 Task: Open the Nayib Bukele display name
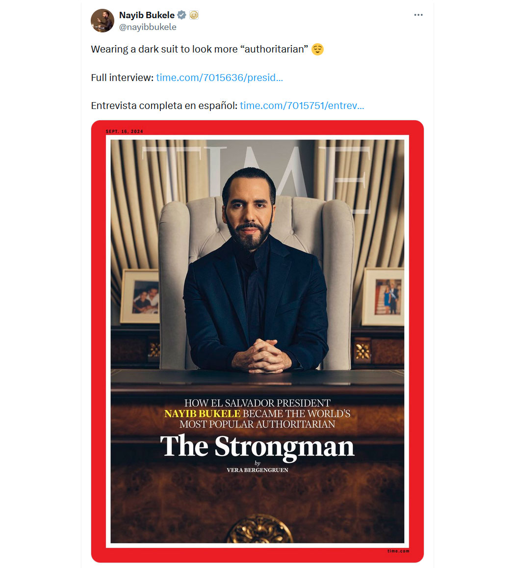tap(147, 15)
